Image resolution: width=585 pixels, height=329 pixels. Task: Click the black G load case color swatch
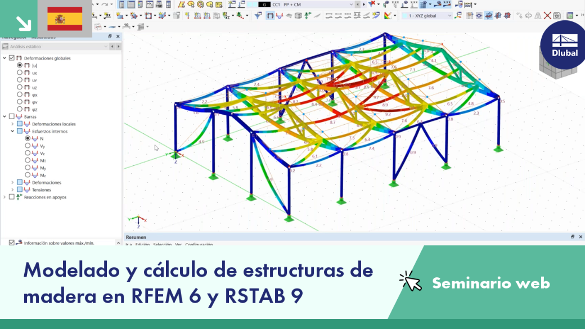coord(264,4)
